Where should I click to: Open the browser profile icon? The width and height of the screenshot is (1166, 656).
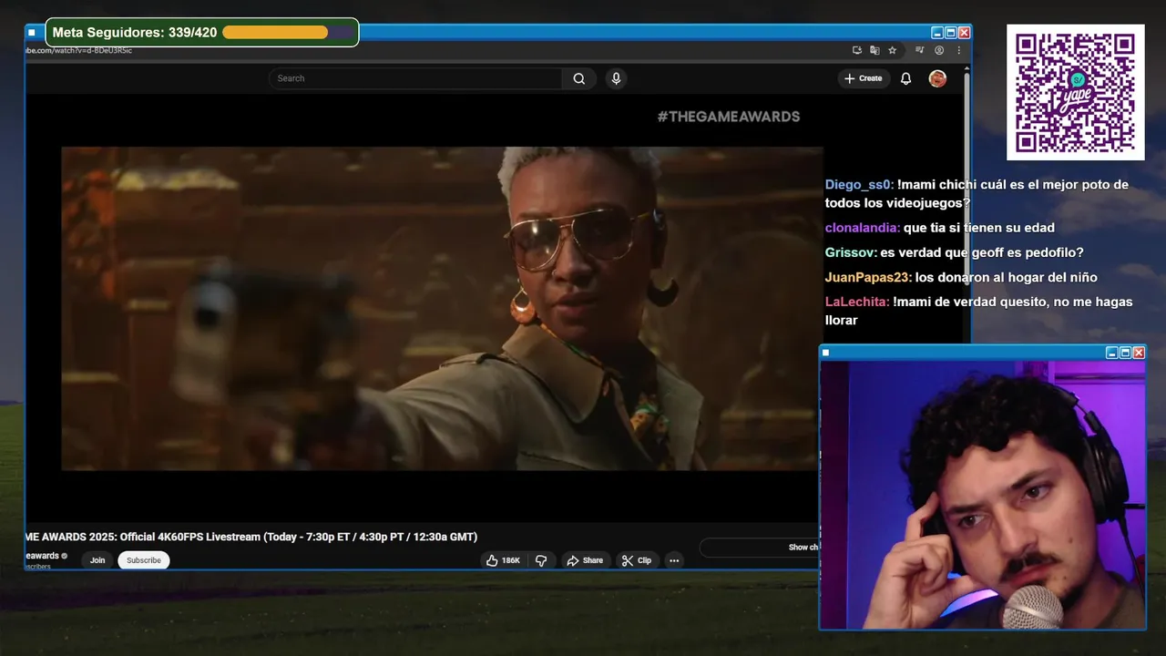(x=939, y=50)
